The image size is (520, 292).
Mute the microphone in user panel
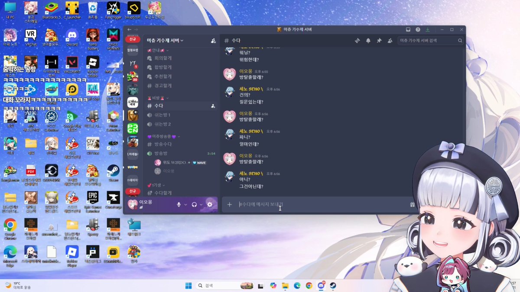(x=179, y=204)
